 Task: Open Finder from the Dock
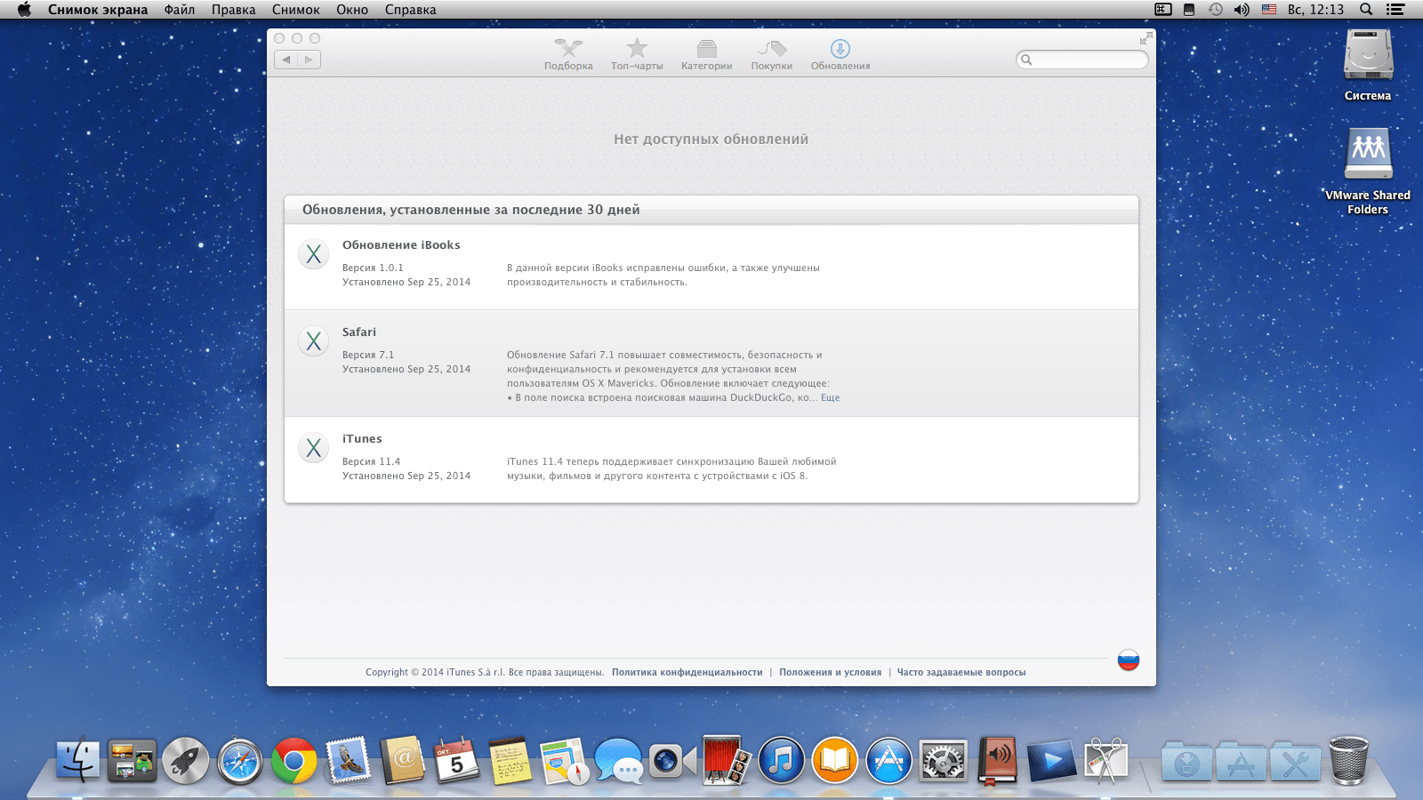tap(78, 761)
